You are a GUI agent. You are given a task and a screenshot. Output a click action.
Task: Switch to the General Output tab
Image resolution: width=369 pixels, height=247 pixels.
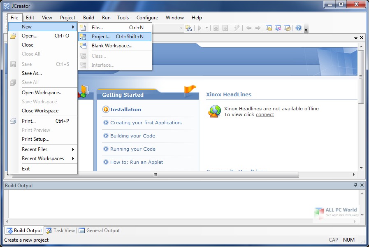(x=99, y=231)
